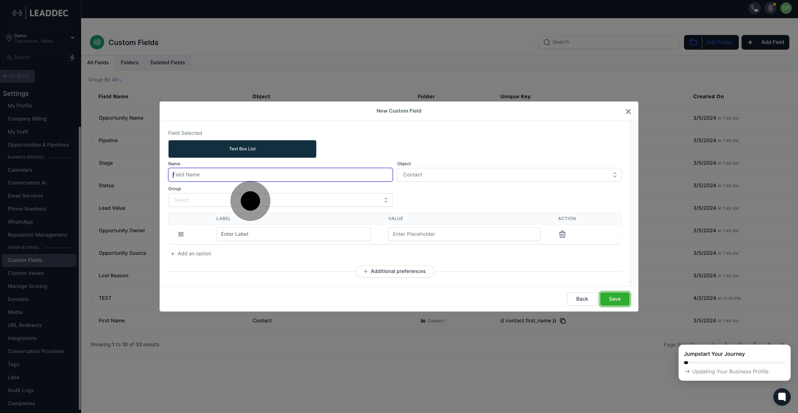
Task: Open the GP user avatar menu
Action: click(786, 8)
